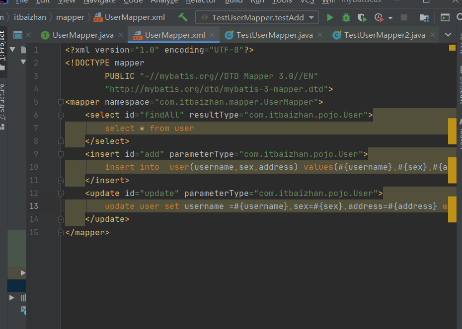This screenshot has height=329, width=462.
Task: Click the disabled Stop square button
Action: tap(404, 18)
